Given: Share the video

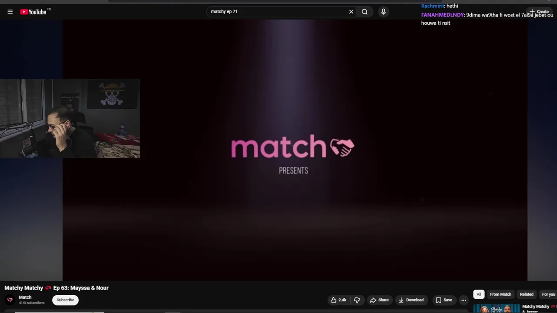Looking at the screenshot, I should 379,300.
